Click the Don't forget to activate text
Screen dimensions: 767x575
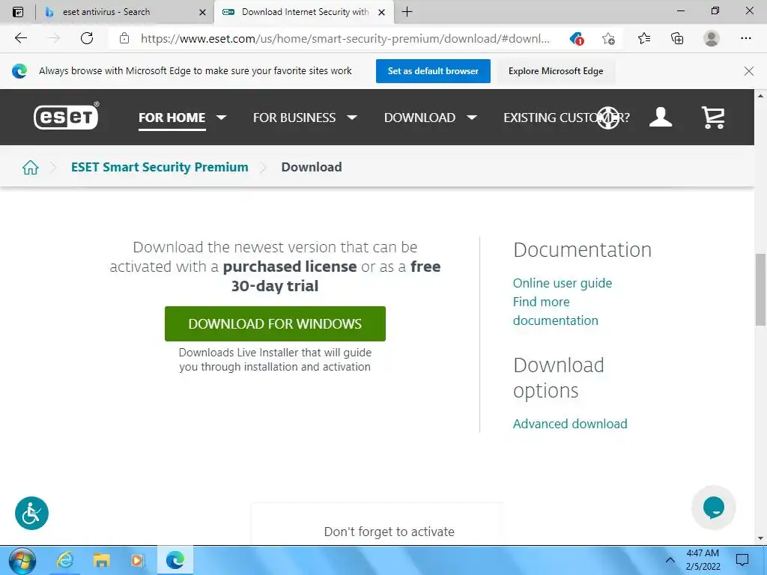(x=389, y=532)
